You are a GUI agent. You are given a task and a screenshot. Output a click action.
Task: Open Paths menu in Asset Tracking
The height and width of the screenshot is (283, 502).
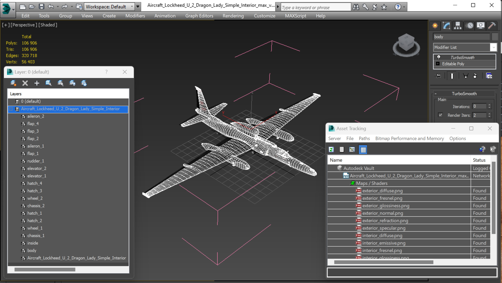point(364,138)
